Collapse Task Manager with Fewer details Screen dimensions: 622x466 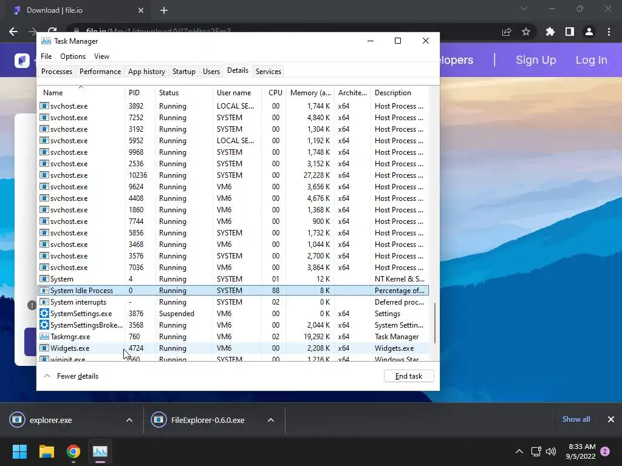tap(72, 376)
